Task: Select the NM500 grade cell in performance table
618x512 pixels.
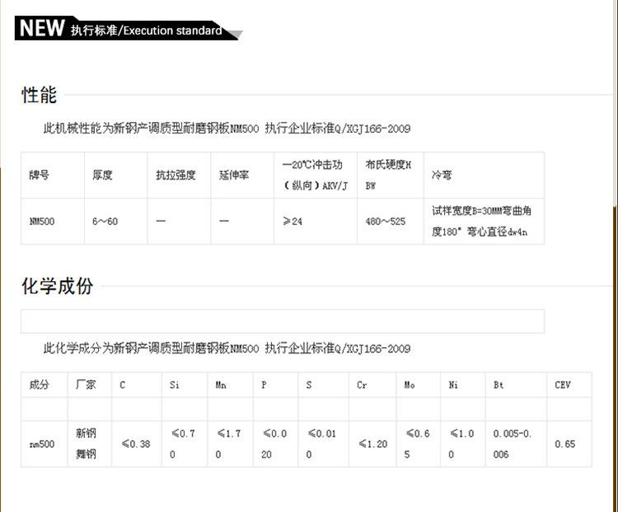Action: pyautogui.click(x=53, y=221)
